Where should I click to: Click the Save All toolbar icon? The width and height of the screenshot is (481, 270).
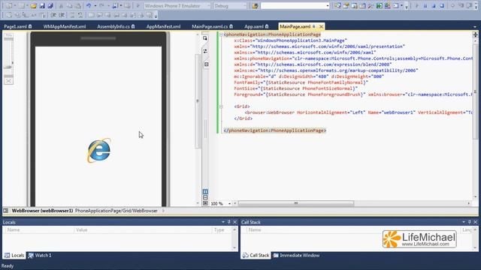tap(50, 5)
